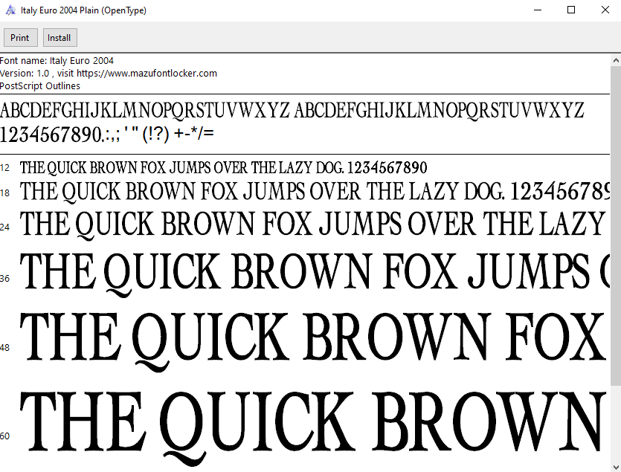
Task: Click the 'PostScript Outlines' label
Action: (40, 85)
